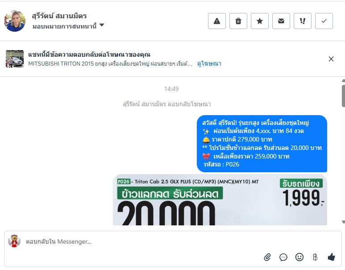The width and height of the screenshot is (345, 270).
Task: Dismiss the ad reply banner
Action: pyautogui.click(x=331, y=59)
